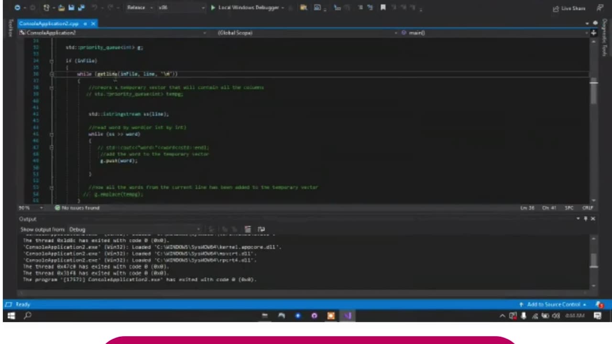Click the g.push(word); code line
The image size is (612, 344).
tap(119, 161)
